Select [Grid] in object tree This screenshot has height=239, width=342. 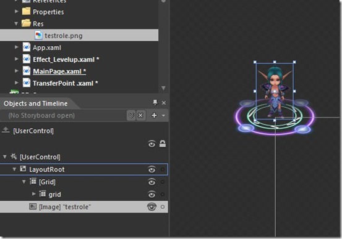pos(47,182)
